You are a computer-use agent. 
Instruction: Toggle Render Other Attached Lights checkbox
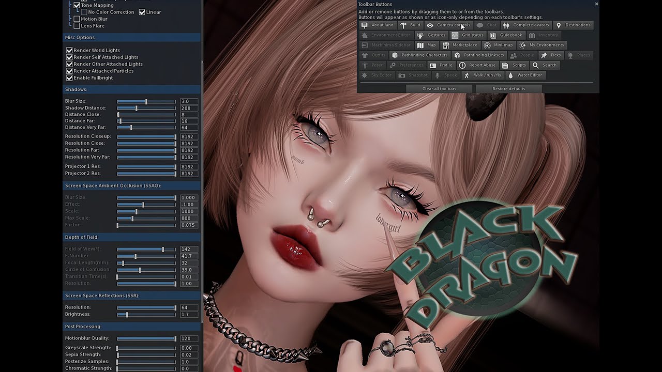69,64
